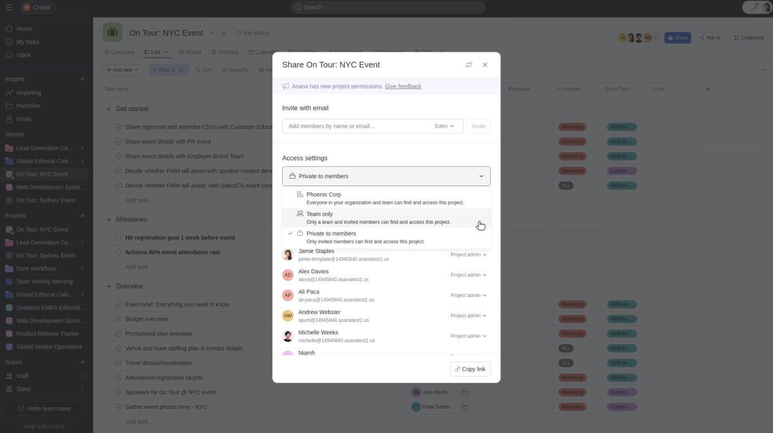Select 'Team only' access option
Viewport: 773px width, 433px height.
point(386,218)
